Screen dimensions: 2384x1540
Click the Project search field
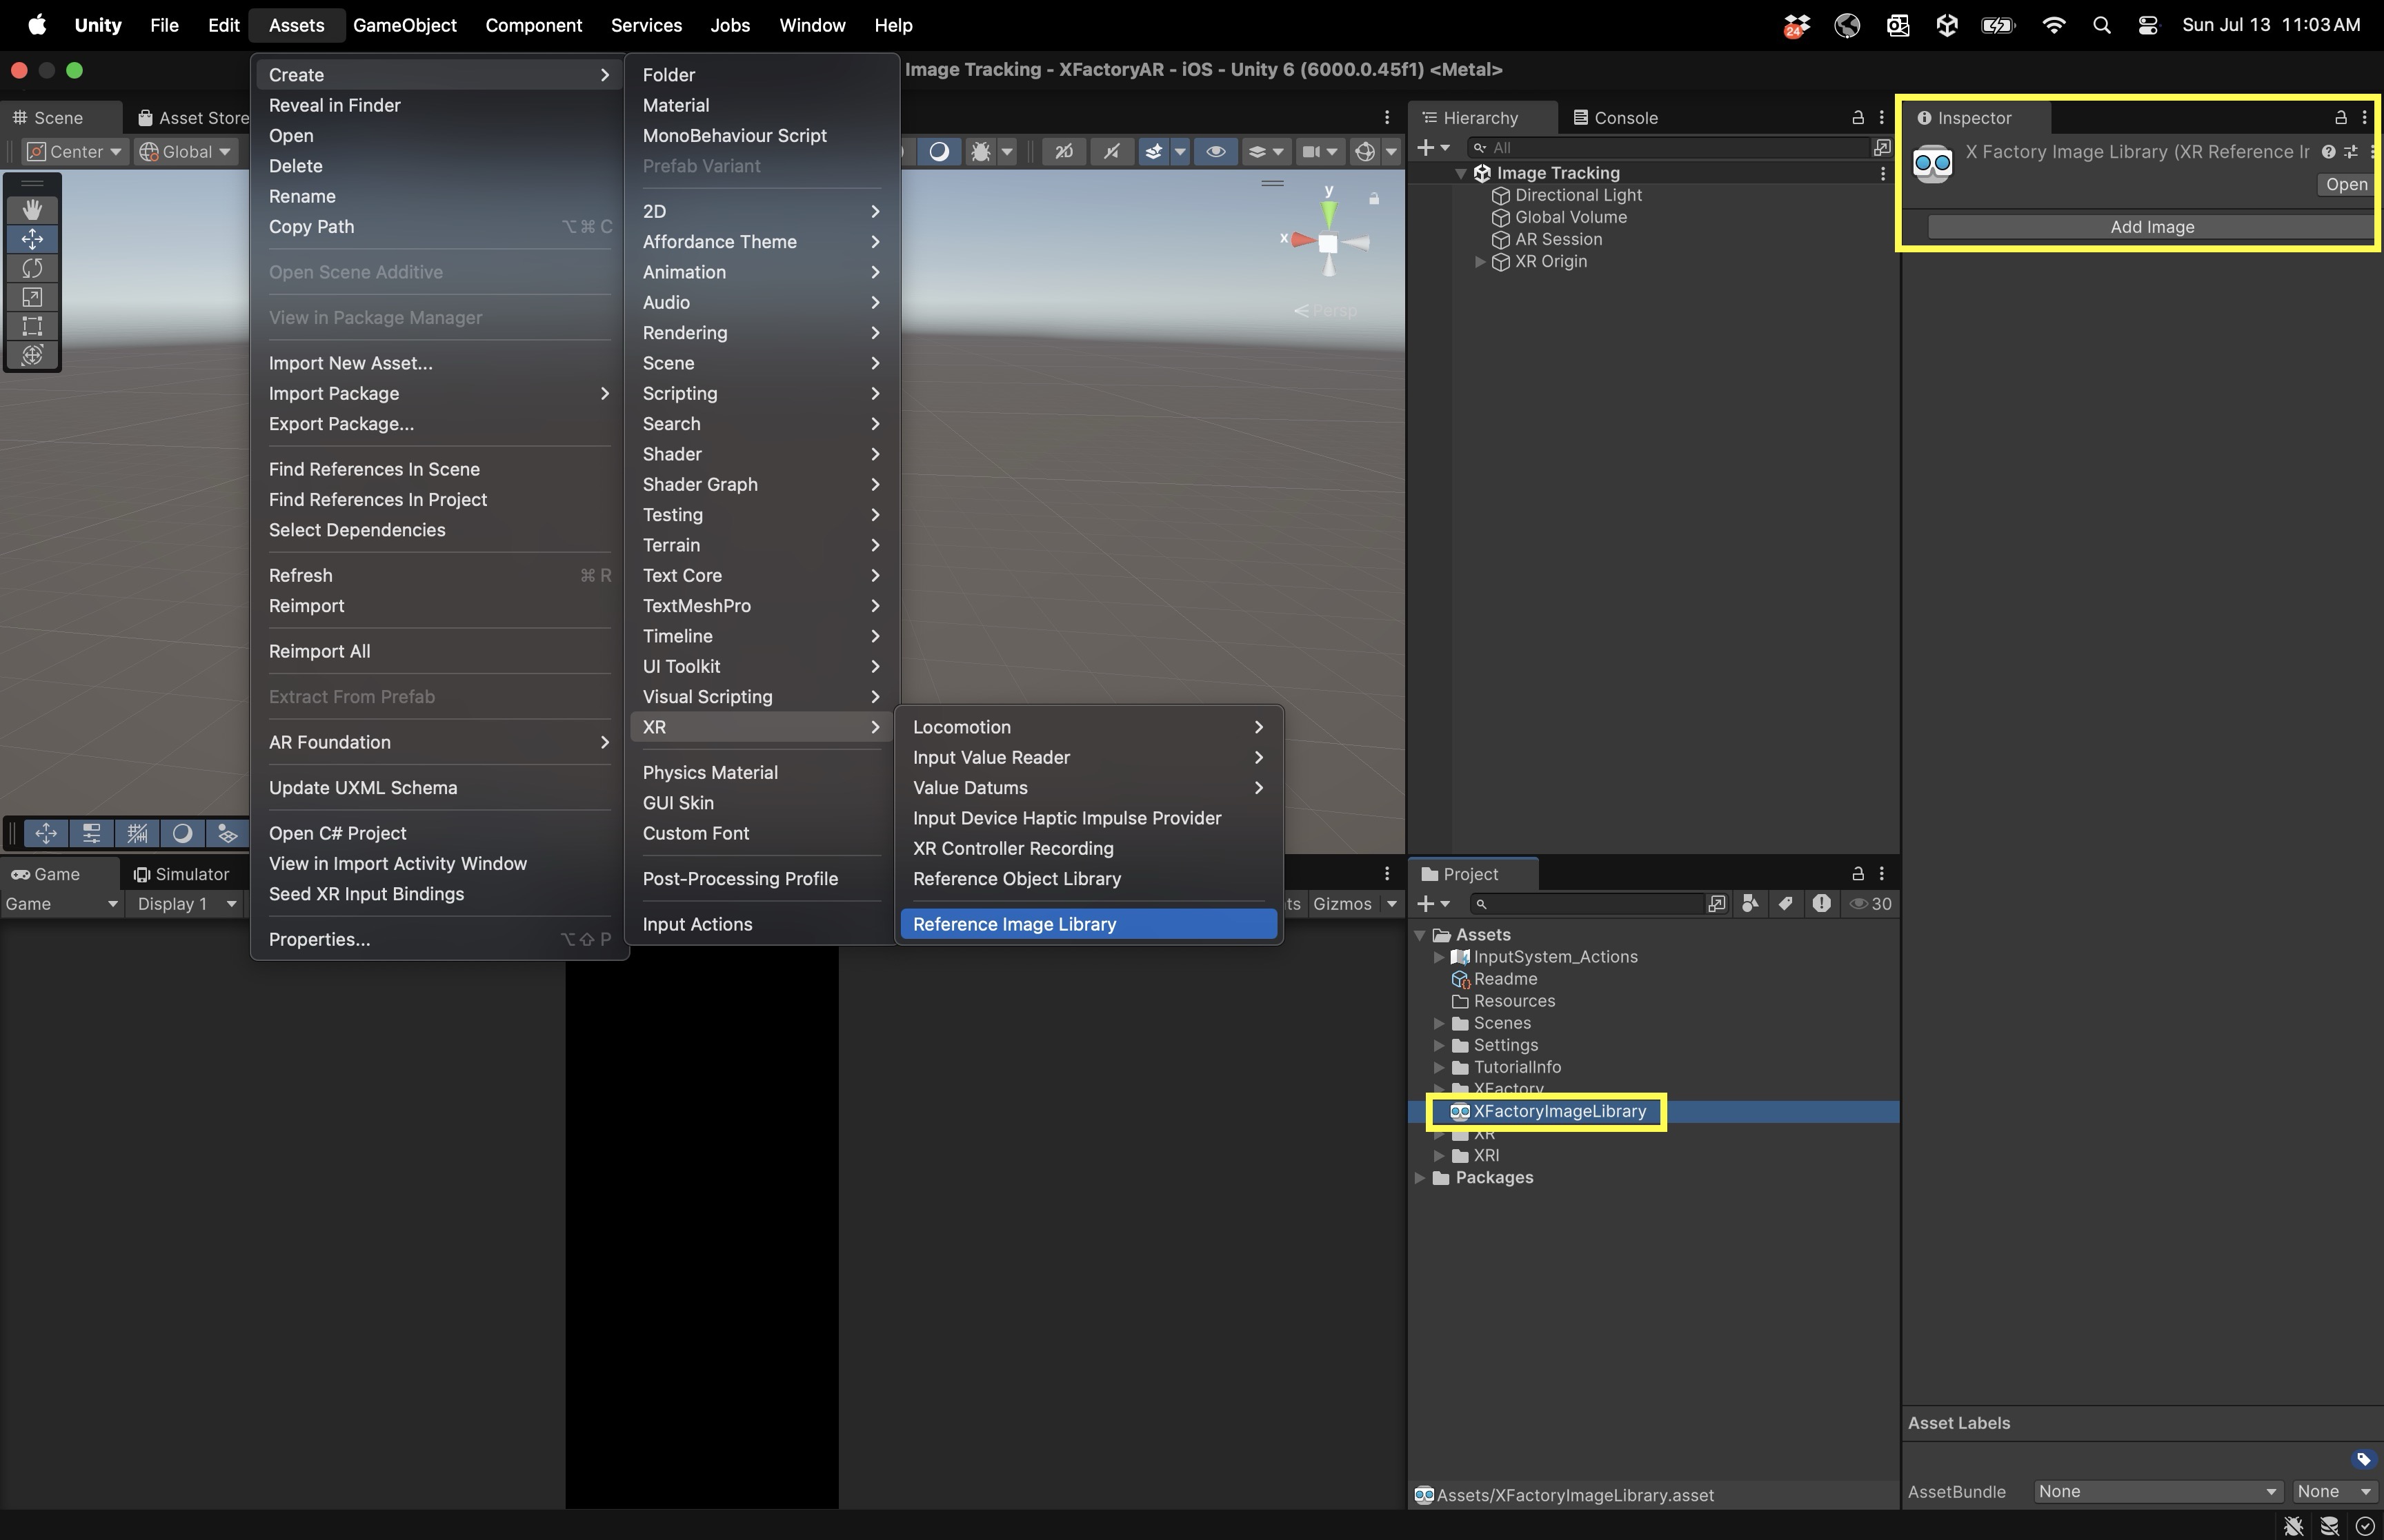[1591, 904]
